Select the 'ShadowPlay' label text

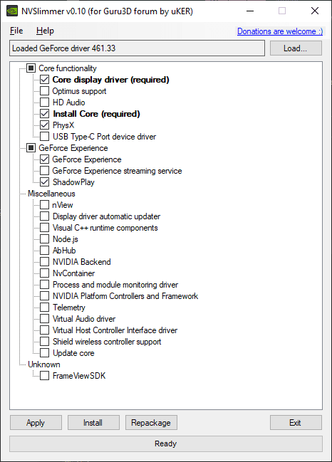pos(73,182)
